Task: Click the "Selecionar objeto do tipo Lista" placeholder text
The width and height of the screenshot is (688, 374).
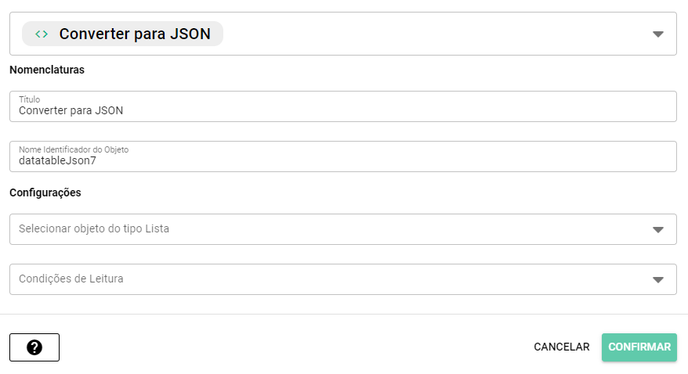Action: 94,229
